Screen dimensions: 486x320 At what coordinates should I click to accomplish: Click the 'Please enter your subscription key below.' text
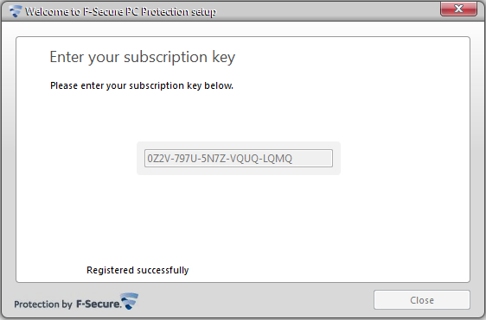tap(142, 85)
